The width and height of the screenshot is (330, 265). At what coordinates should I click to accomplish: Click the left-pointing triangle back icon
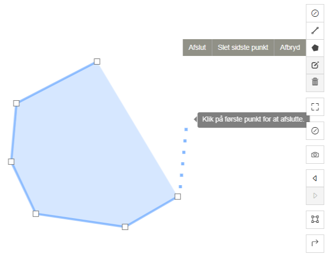(x=315, y=179)
